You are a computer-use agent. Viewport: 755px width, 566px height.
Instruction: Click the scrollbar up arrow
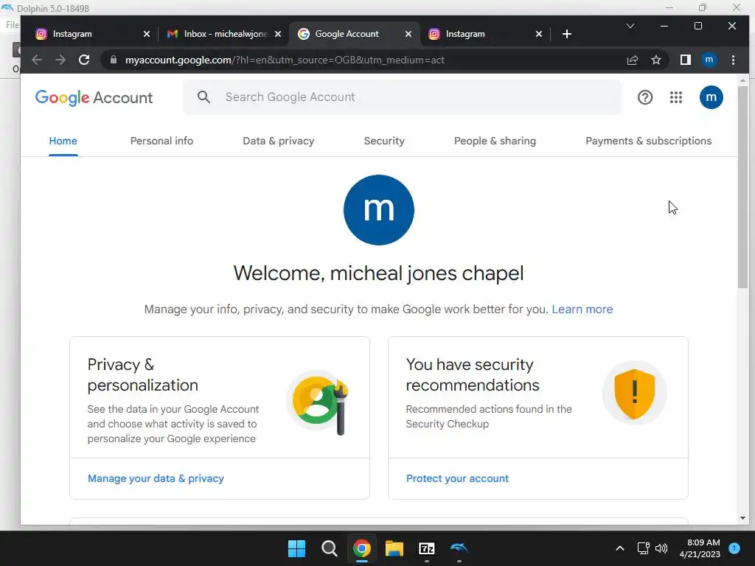tap(742, 80)
